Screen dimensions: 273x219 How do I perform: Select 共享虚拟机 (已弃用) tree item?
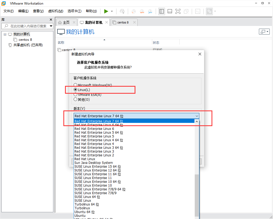(x=28, y=45)
